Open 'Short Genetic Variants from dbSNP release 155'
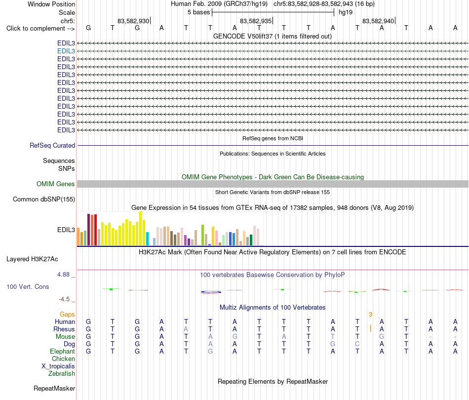This screenshot has height=400, width=469. pyautogui.click(x=273, y=193)
